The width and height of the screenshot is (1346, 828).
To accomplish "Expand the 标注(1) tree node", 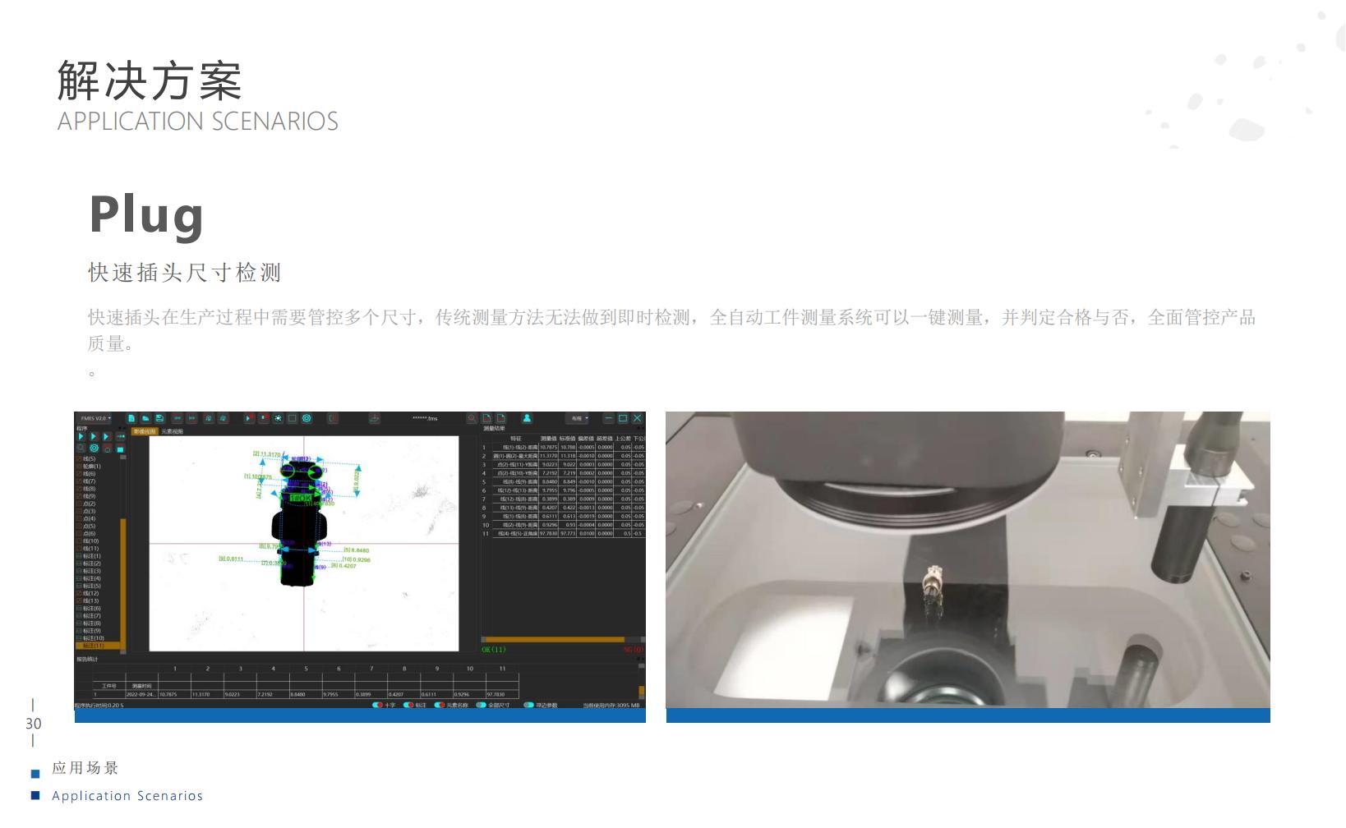I will [x=80, y=556].
